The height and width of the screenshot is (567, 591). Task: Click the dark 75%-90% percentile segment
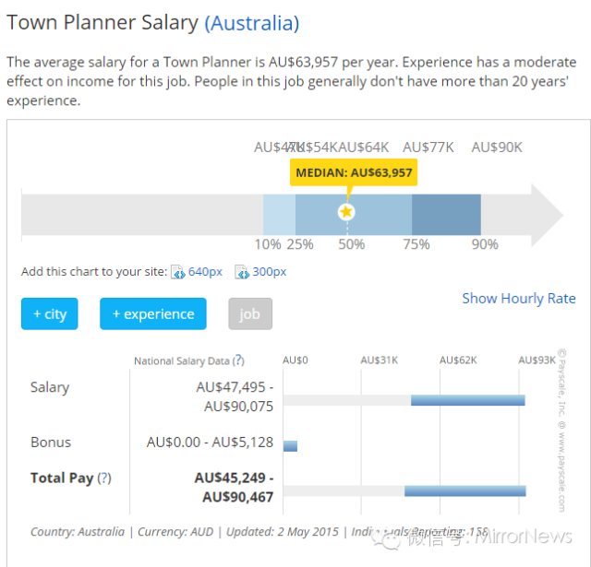446,214
